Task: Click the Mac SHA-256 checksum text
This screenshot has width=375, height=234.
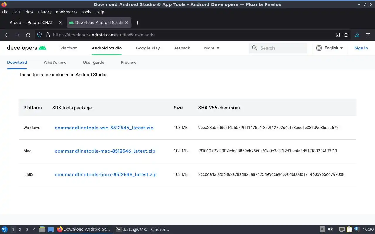Action: (268, 151)
